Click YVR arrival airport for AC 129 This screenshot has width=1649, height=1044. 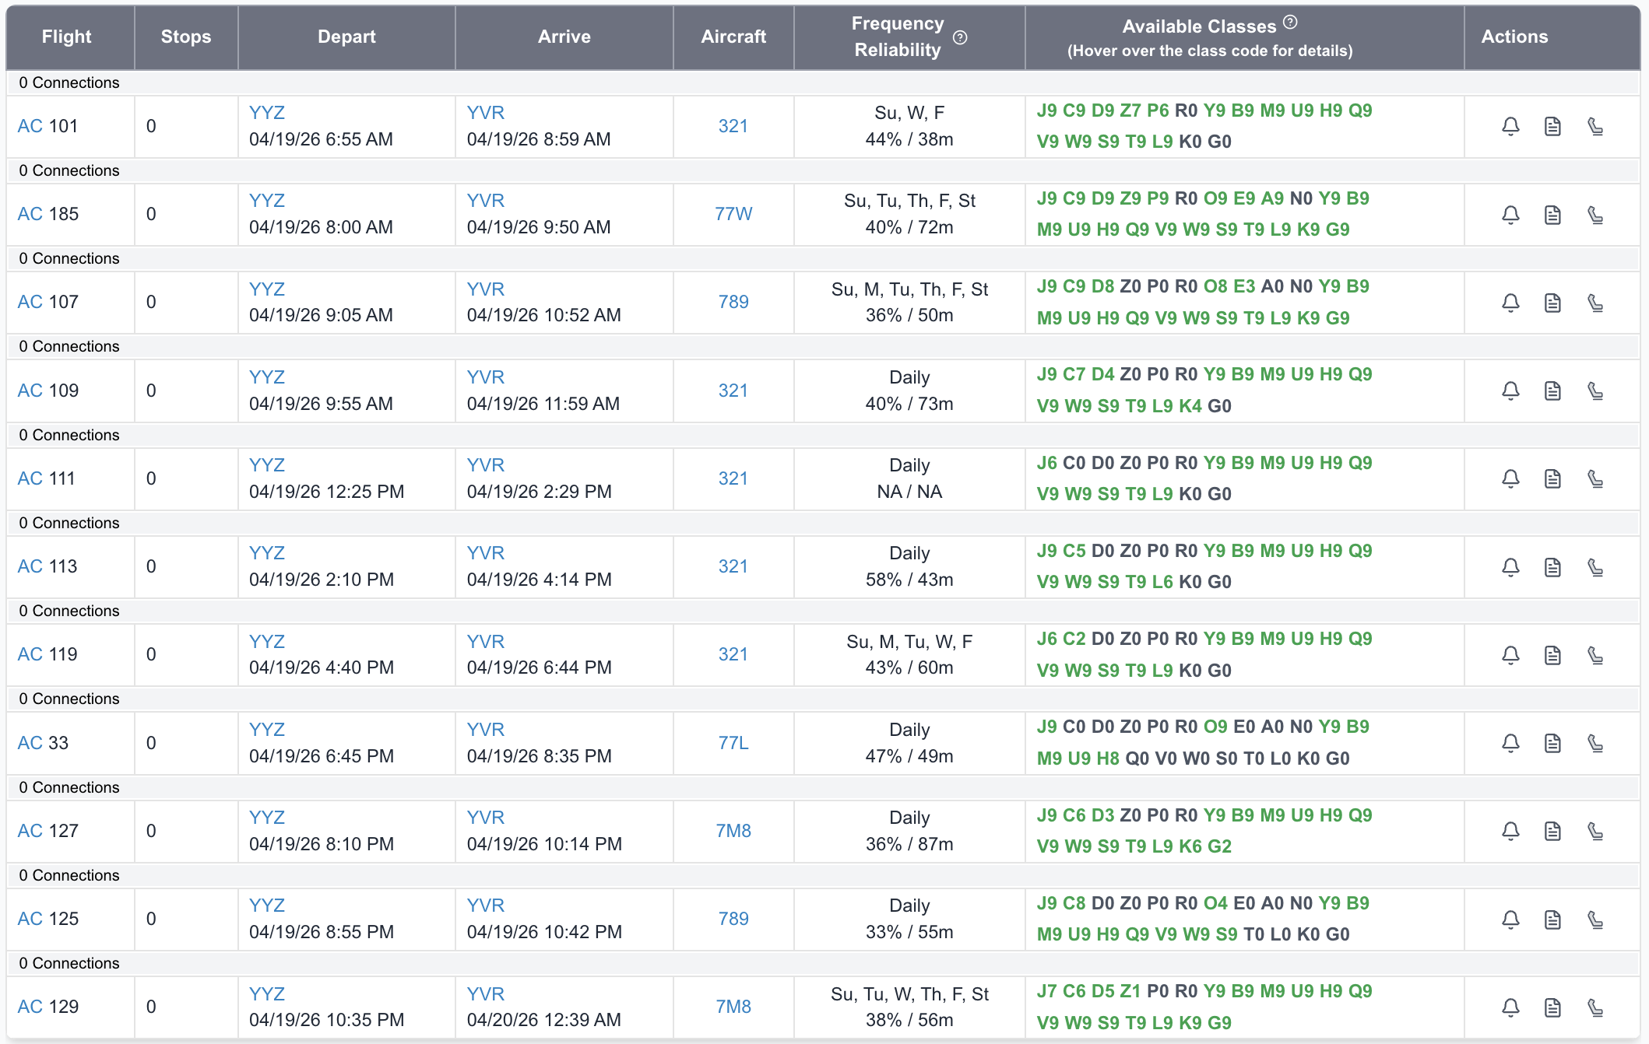[x=486, y=994]
